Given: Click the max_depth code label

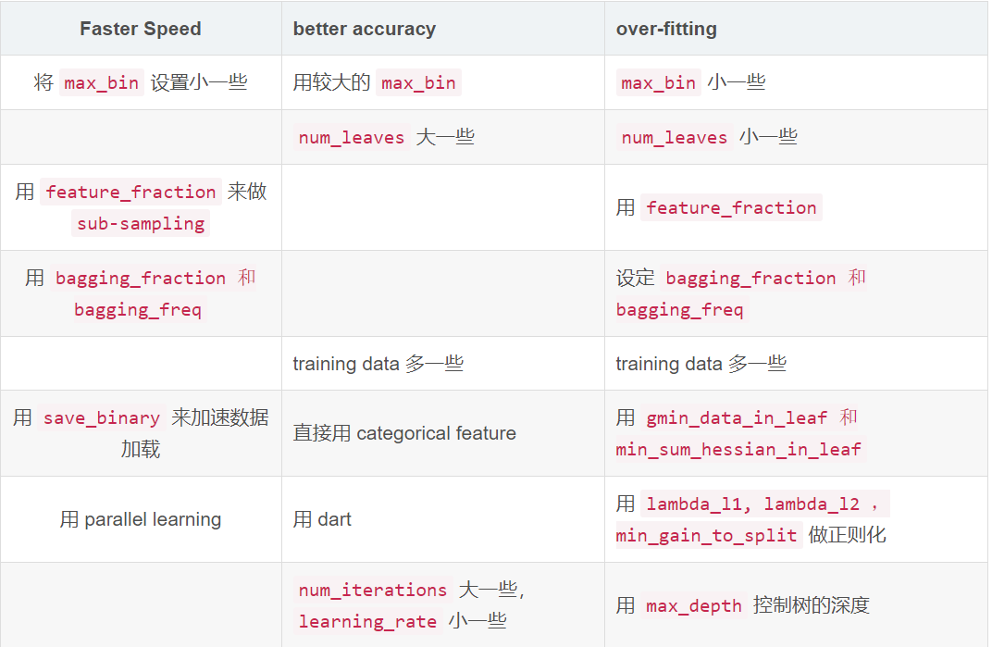Looking at the screenshot, I should pyautogui.click(x=693, y=606).
